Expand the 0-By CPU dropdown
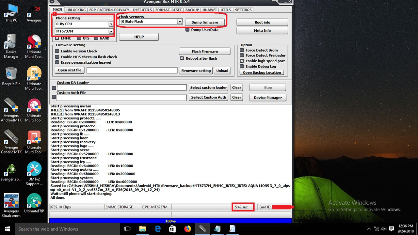 111,24
